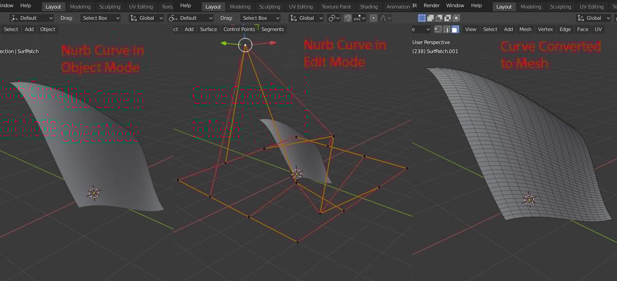Click the Global orientation icon in right panel
The height and width of the screenshot is (281, 617).
point(582,18)
